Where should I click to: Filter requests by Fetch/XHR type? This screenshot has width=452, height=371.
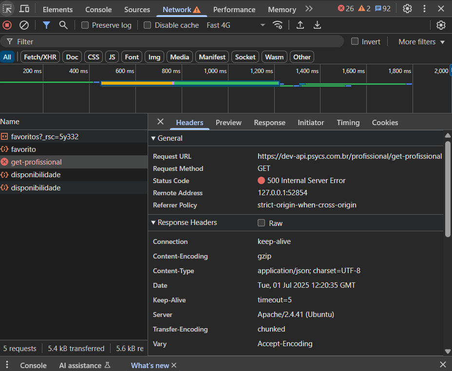click(40, 57)
